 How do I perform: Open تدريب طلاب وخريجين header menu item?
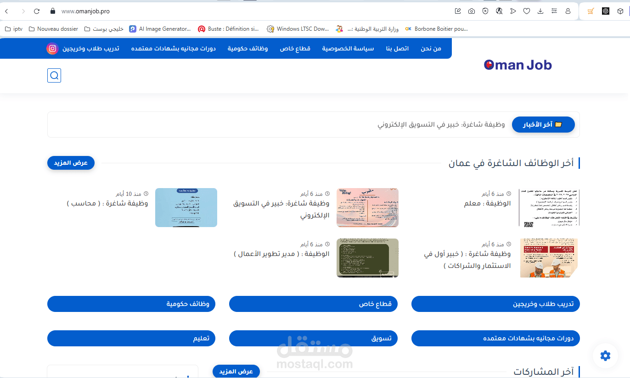tap(91, 49)
